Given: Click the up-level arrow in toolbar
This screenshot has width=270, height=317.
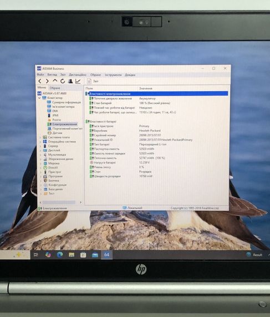Looking at the screenshot, I should (55, 81).
